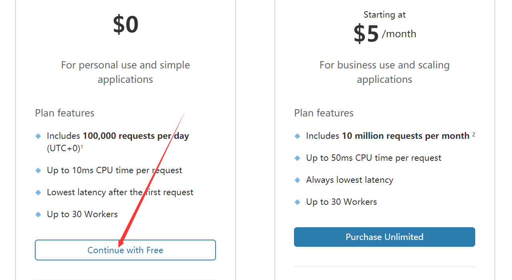Click diamond bullet beside 10 million requests per month

(x=297, y=136)
